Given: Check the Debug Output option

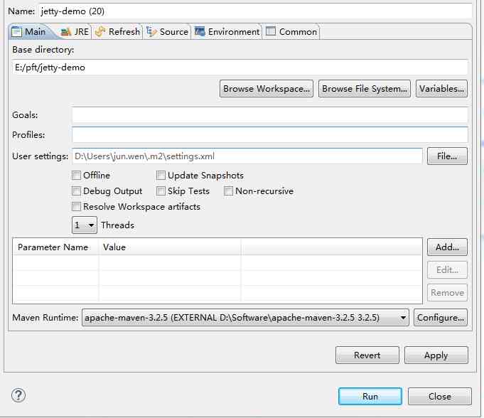Looking at the screenshot, I should point(76,191).
